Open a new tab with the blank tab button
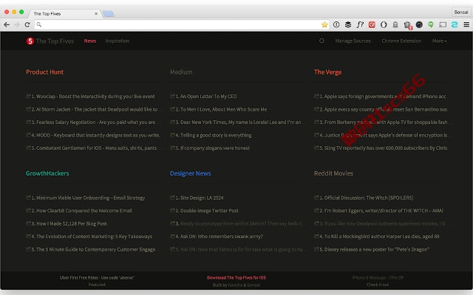 click(x=109, y=13)
